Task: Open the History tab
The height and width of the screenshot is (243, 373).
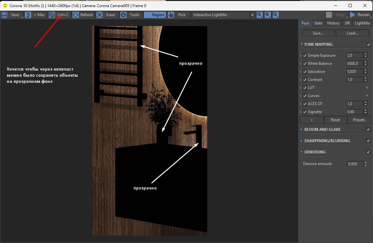Action: [x=333, y=23]
